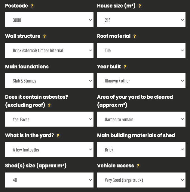
Task: Expand the Garden to remain dropdown
Action: tap(141, 119)
